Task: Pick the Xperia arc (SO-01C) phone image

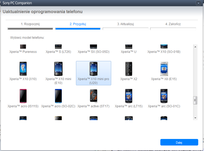Action: pos(164,96)
